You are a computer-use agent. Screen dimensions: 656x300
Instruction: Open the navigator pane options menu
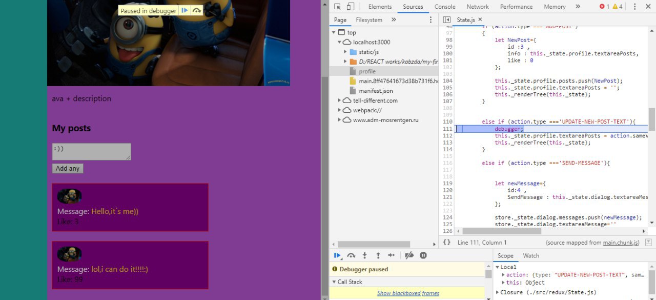click(x=430, y=20)
